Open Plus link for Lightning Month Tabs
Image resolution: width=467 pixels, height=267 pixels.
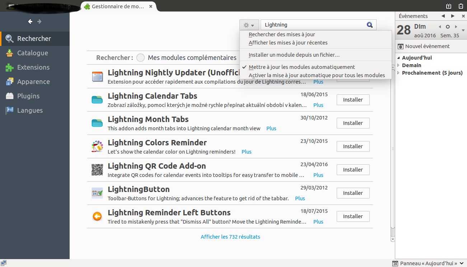[271, 128]
